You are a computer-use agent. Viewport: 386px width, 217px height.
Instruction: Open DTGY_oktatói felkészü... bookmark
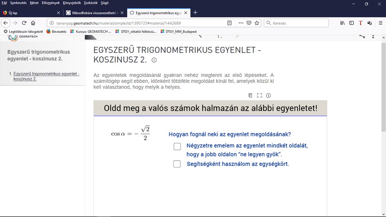(136, 31)
